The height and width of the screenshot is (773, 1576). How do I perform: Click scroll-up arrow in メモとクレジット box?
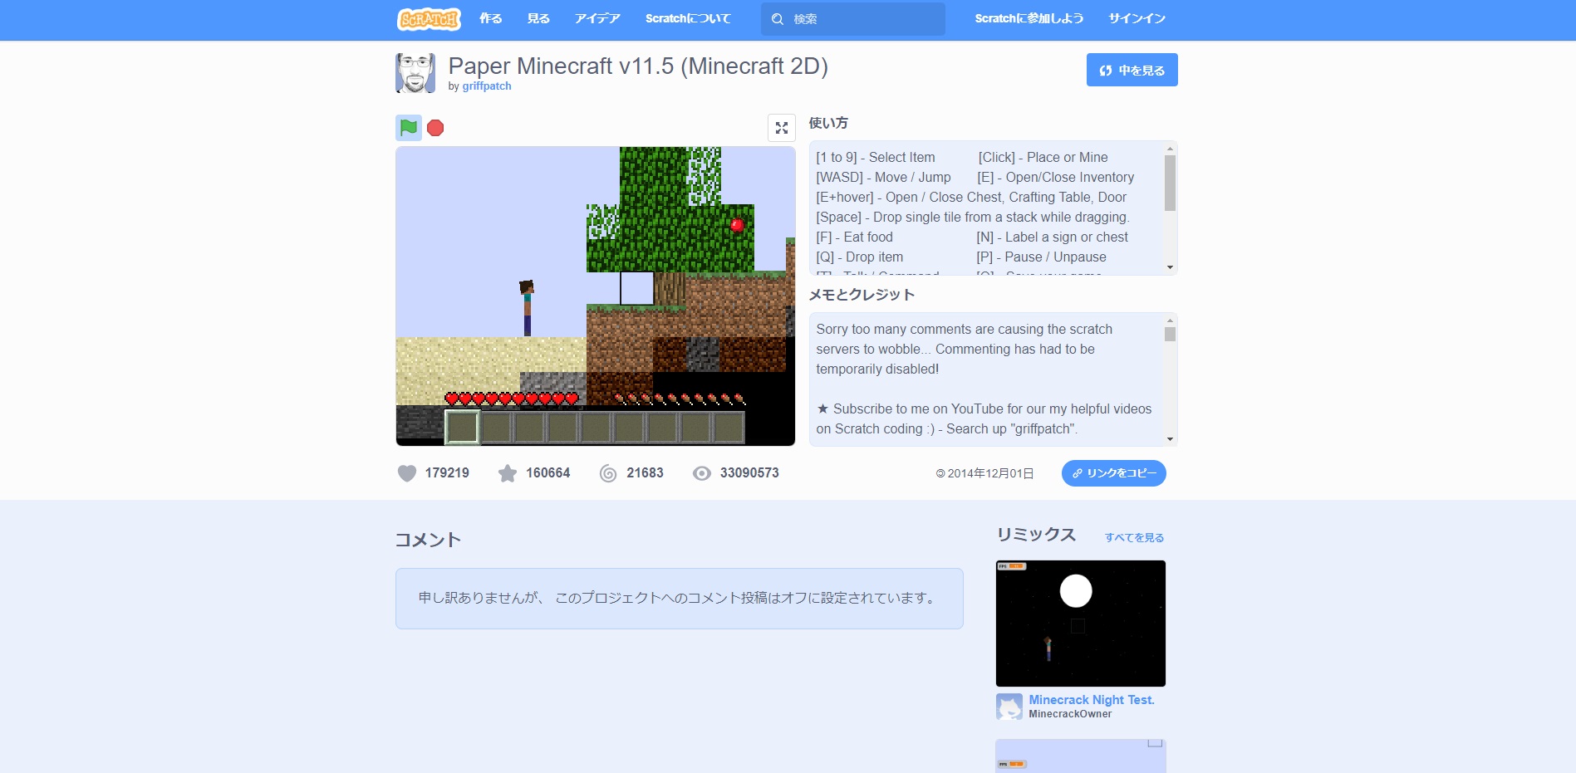click(x=1170, y=321)
